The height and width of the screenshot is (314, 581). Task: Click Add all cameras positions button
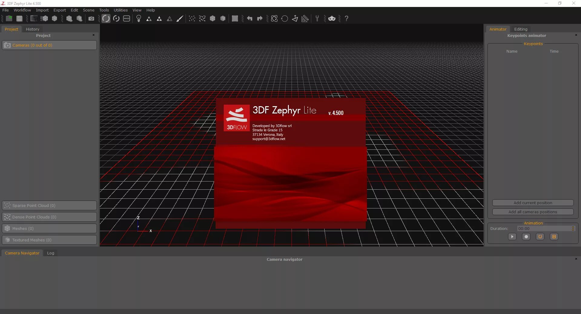(533, 212)
